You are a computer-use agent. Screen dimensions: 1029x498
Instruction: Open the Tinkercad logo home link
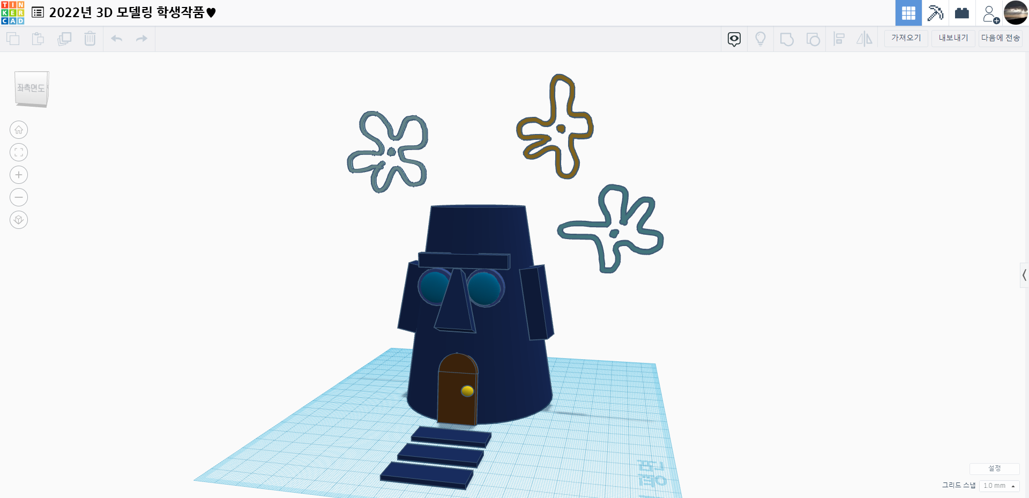(12, 13)
